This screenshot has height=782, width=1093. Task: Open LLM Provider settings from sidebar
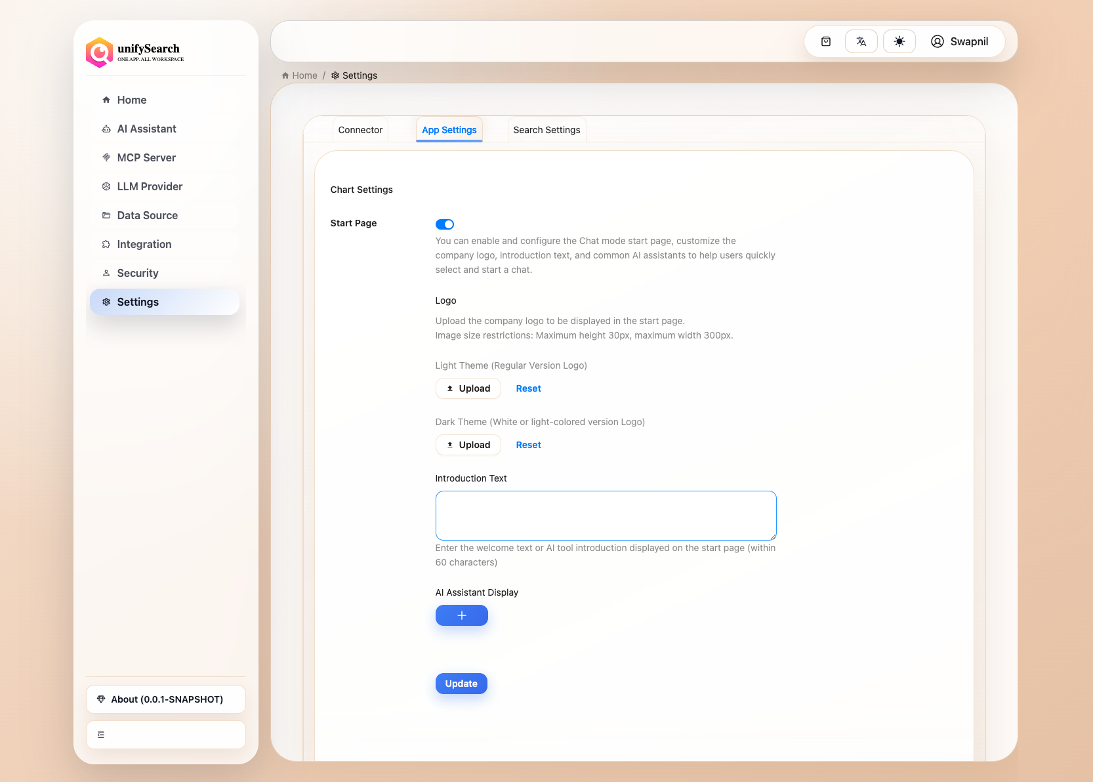tap(150, 186)
